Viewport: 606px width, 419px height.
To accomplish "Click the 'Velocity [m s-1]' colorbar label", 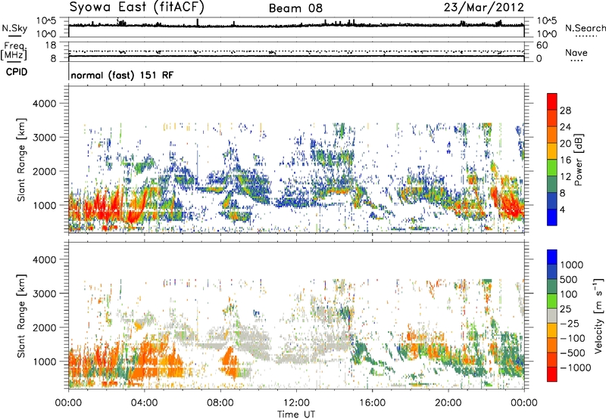I will pyautogui.click(x=598, y=315).
